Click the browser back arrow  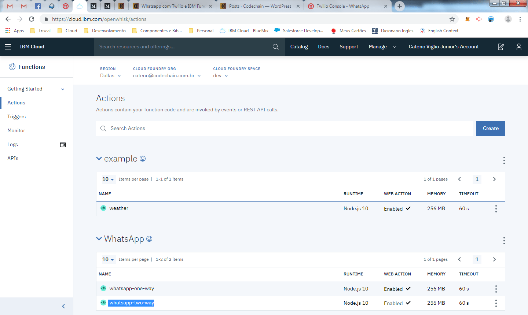click(x=8, y=19)
